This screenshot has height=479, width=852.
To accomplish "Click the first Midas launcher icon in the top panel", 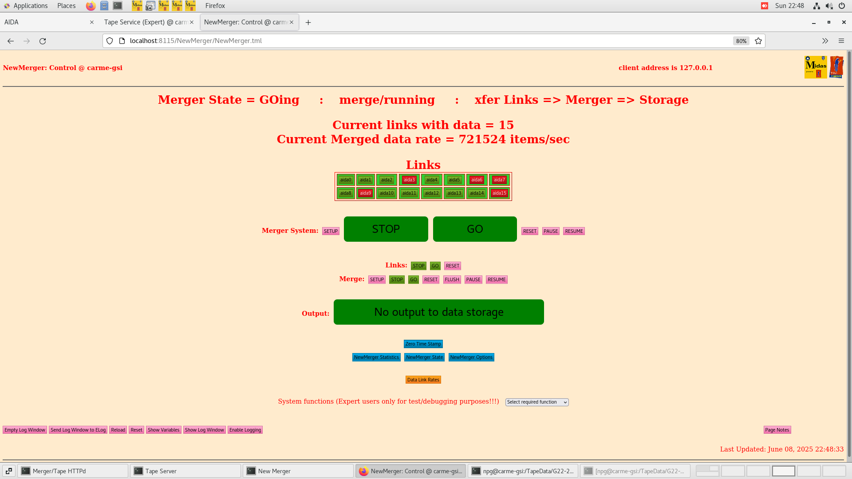I will pos(137,6).
